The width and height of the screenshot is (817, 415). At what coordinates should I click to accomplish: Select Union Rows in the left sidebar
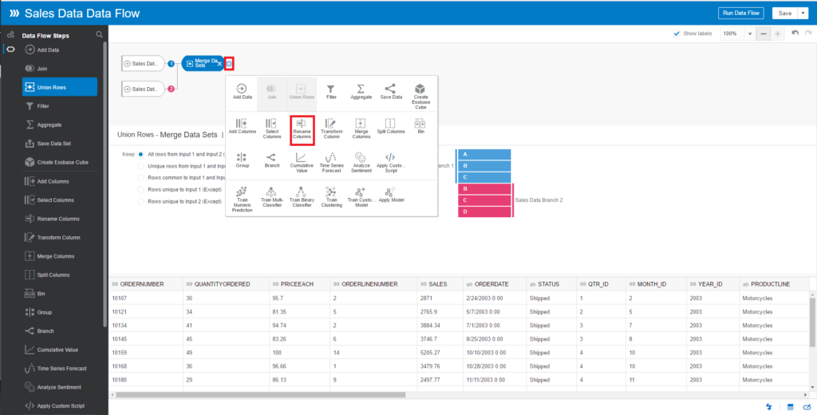(x=59, y=87)
